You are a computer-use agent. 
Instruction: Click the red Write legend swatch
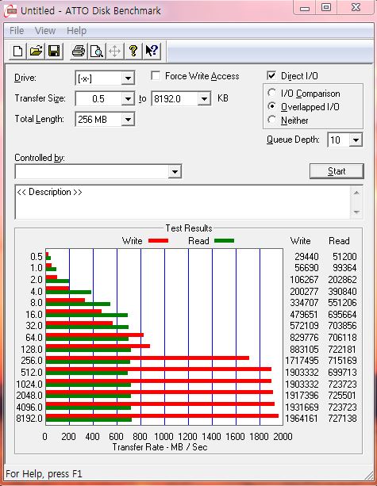click(x=158, y=240)
